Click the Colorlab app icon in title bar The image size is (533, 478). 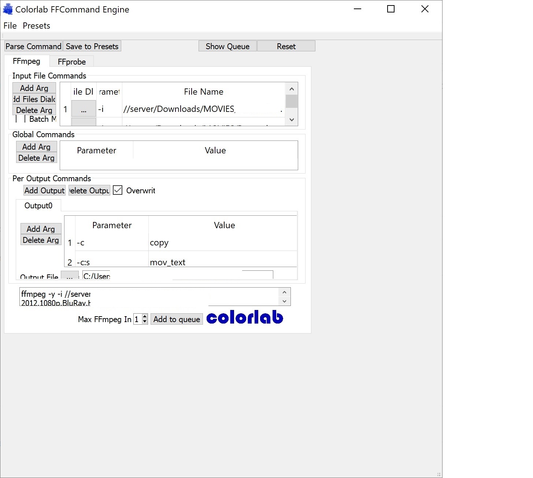tap(8, 9)
